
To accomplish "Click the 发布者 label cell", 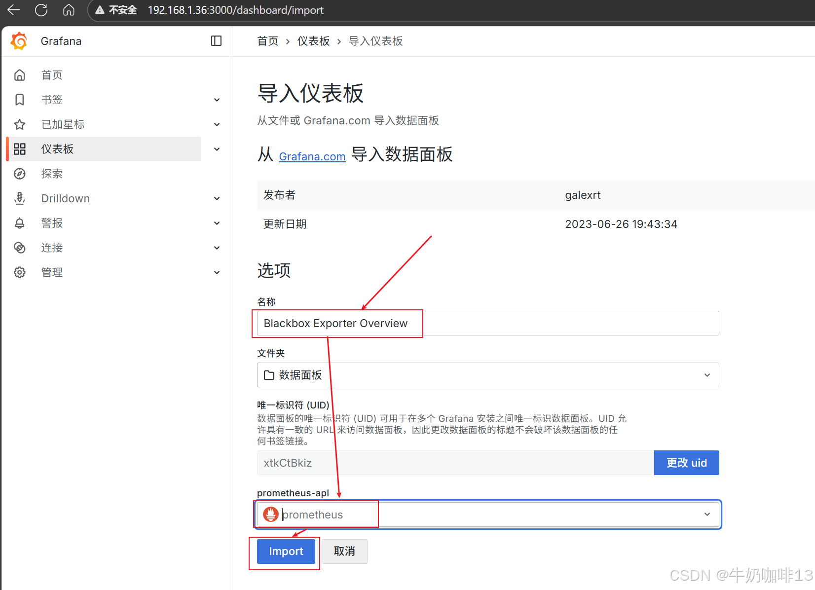I will pyautogui.click(x=279, y=195).
